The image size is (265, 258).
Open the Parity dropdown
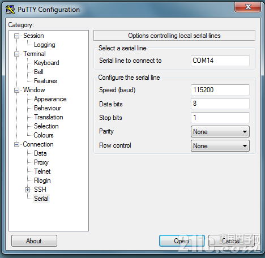click(220, 132)
